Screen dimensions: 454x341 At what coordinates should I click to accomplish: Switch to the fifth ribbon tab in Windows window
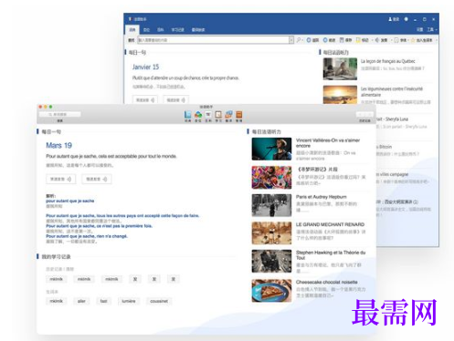pyautogui.click(x=198, y=30)
